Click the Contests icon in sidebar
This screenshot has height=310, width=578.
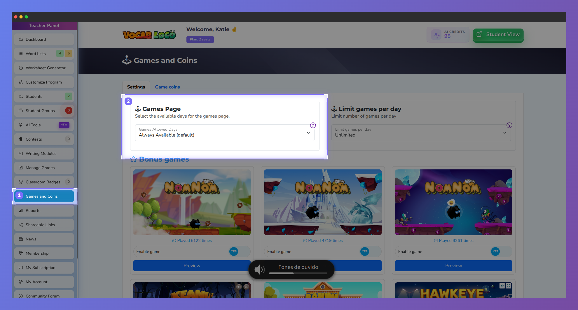[x=21, y=139]
